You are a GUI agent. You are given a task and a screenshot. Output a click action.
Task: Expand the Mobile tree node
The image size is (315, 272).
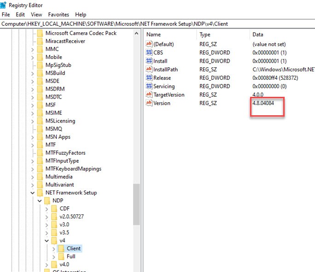33,58
